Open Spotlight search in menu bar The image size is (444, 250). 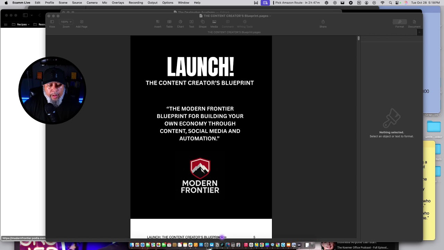tap(390, 3)
